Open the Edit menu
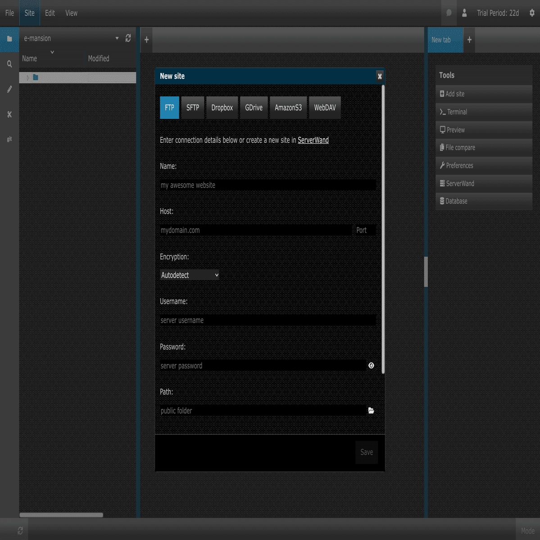540x540 pixels. (x=50, y=13)
